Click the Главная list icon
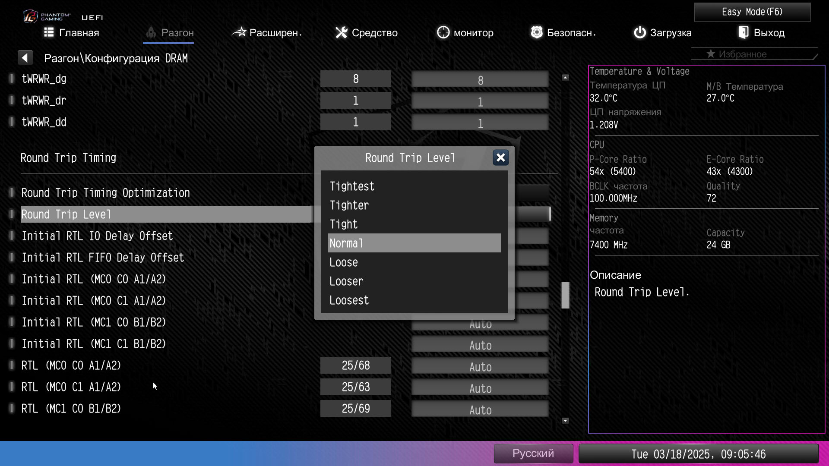829x466 pixels. 49,32
